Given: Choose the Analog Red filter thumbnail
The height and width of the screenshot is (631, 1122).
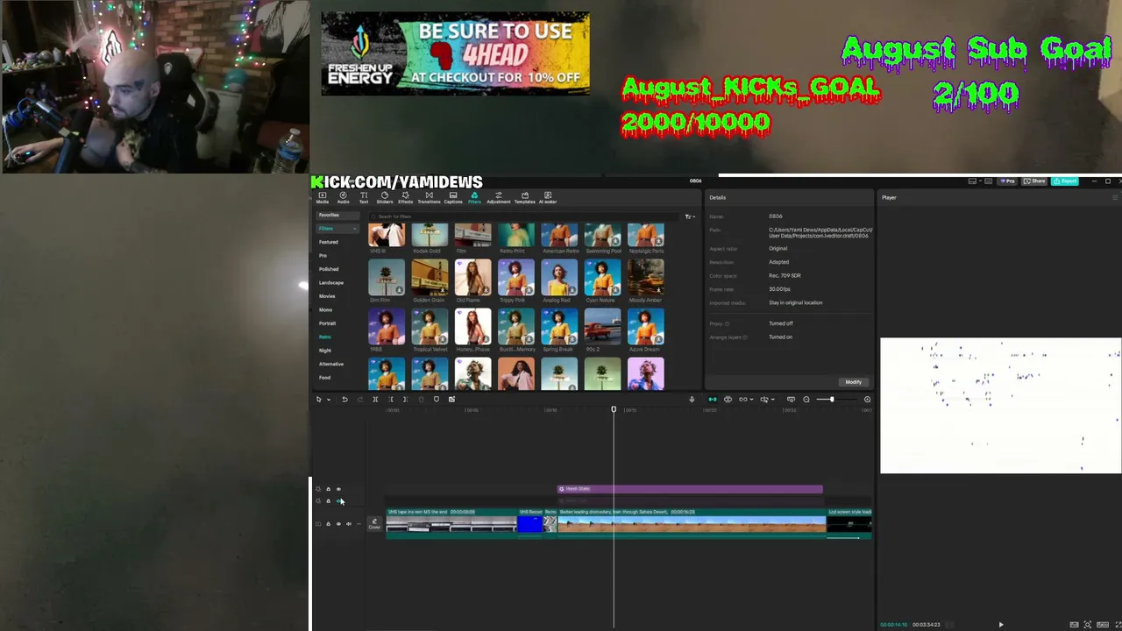Looking at the screenshot, I should point(559,278).
